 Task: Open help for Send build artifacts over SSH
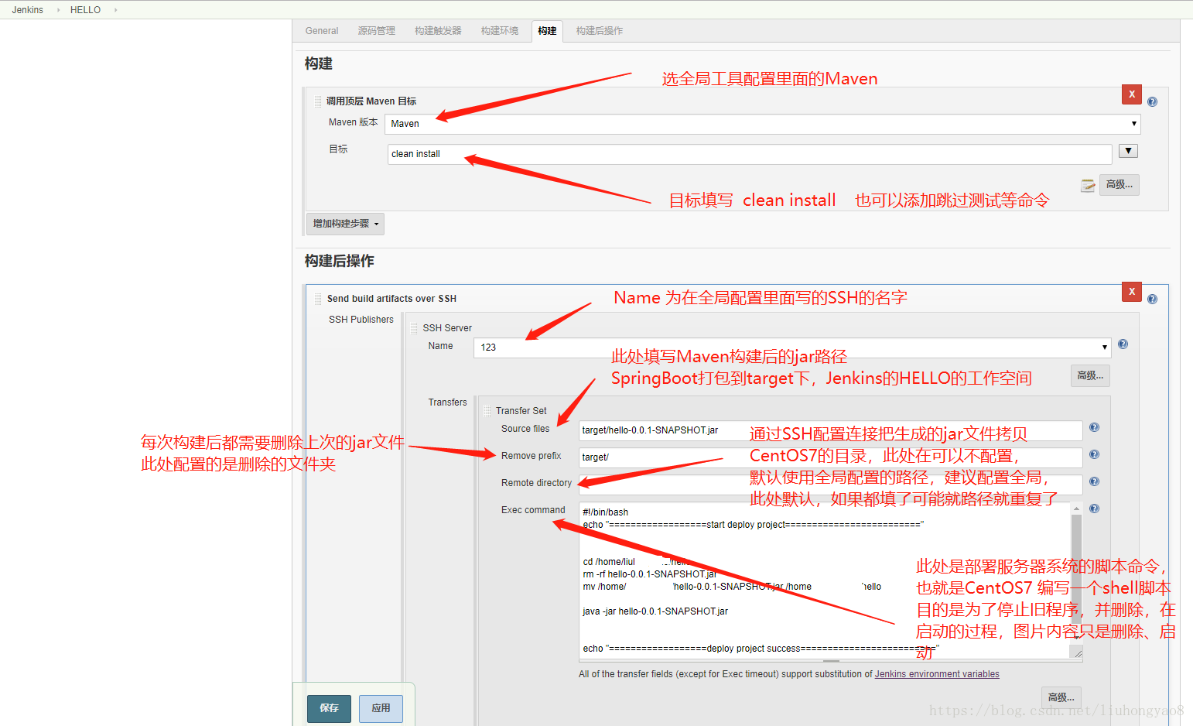pyautogui.click(x=1152, y=299)
